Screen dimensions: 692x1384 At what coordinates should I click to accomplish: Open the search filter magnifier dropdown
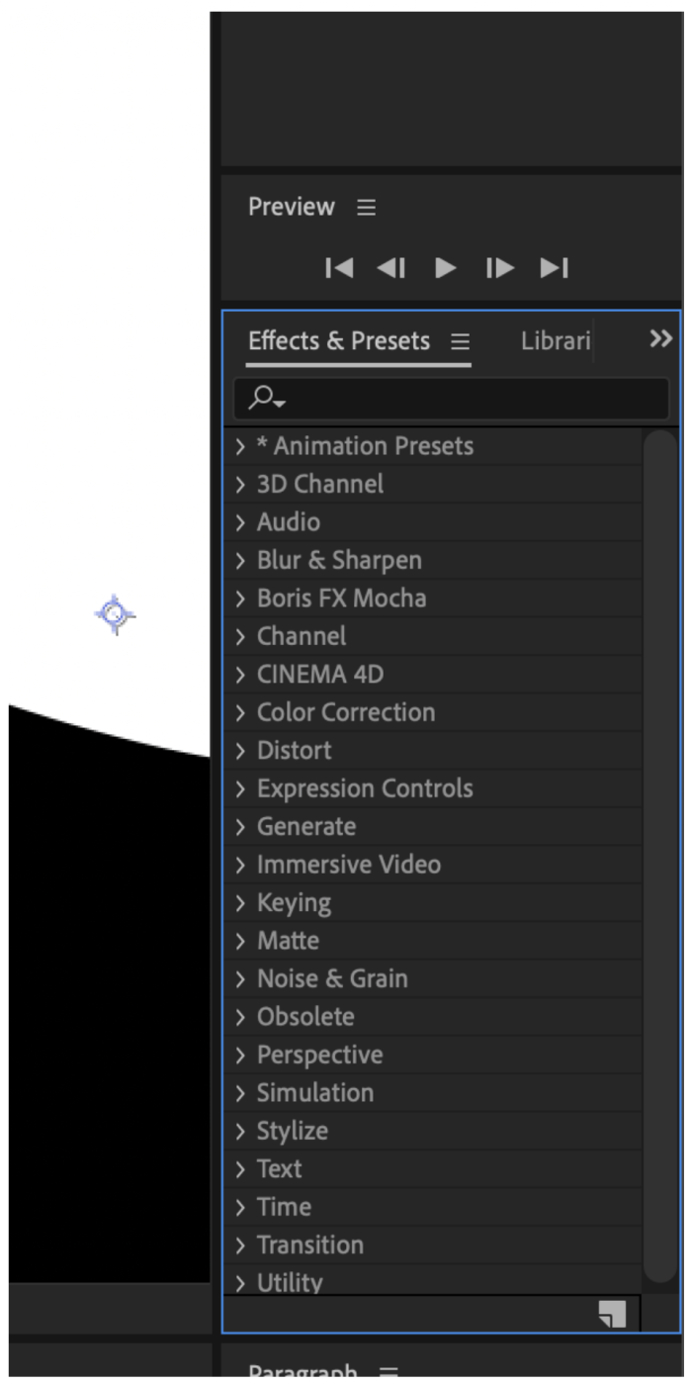click(267, 398)
